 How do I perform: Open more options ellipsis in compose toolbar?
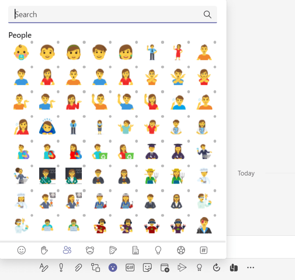251,268
